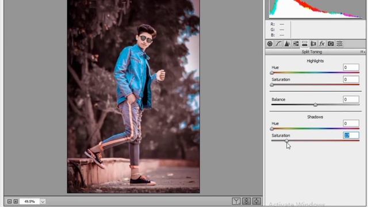Click the Shadows Saturation slider handle

coord(287,140)
